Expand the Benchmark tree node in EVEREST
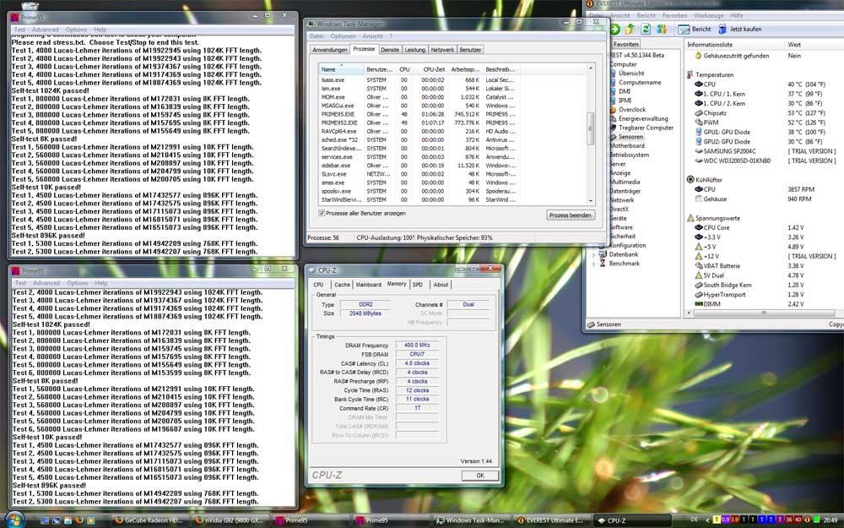The height and width of the screenshot is (528, 844). point(594,264)
